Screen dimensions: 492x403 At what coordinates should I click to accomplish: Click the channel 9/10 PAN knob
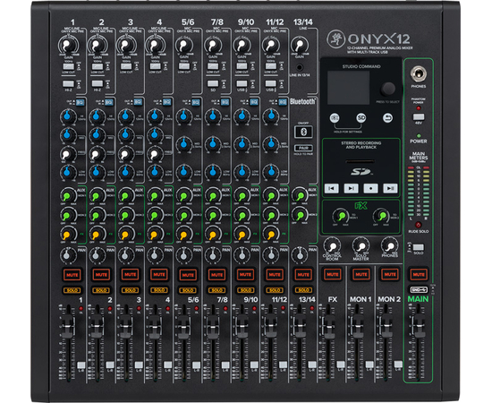(242, 255)
